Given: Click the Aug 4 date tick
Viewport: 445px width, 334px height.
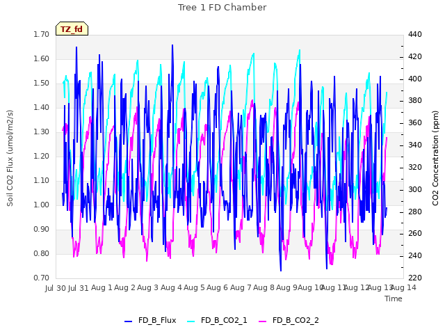Looking at the screenshot, I should click(171, 287).
